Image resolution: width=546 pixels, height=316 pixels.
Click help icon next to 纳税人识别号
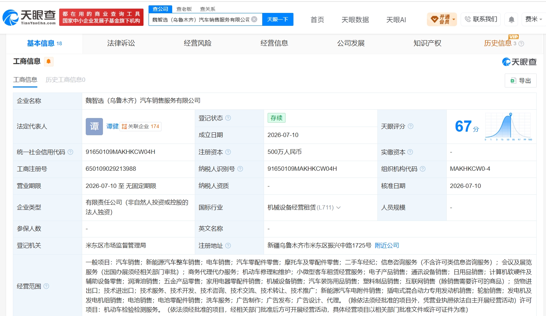tap(240, 169)
